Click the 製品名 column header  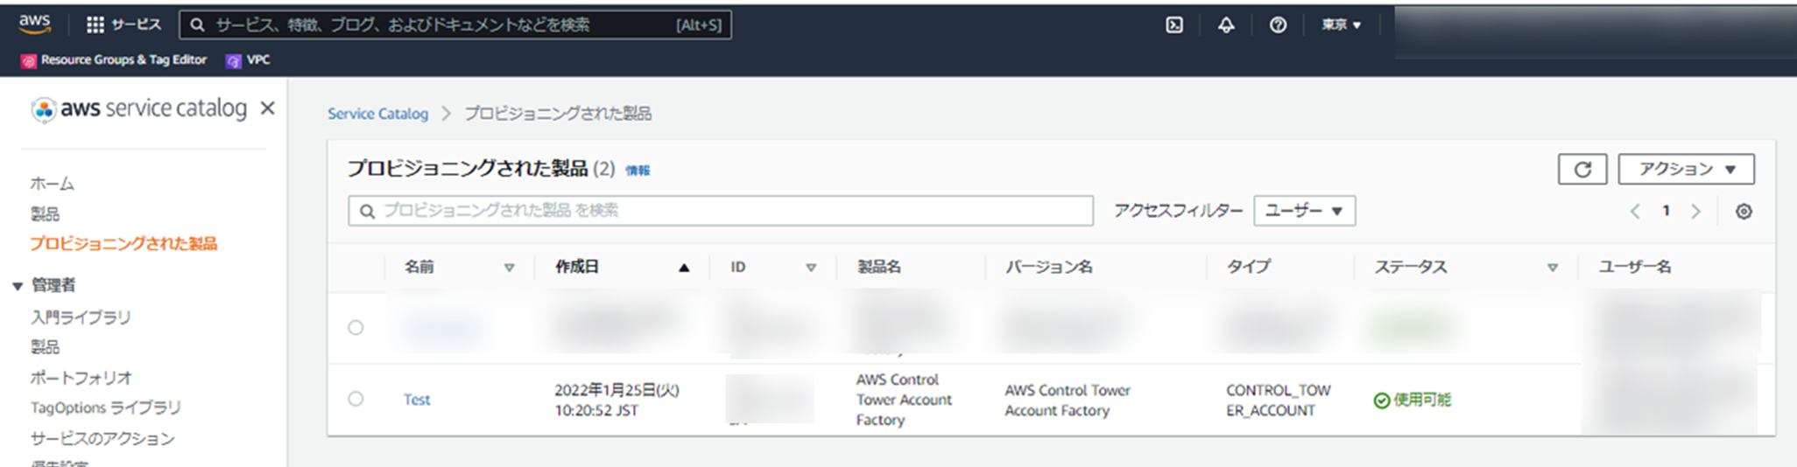tap(878, 267)
